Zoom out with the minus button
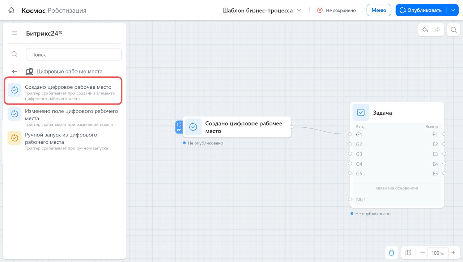Image resolution: width=463 pixels, height=262 pixels. coord(422,253)
